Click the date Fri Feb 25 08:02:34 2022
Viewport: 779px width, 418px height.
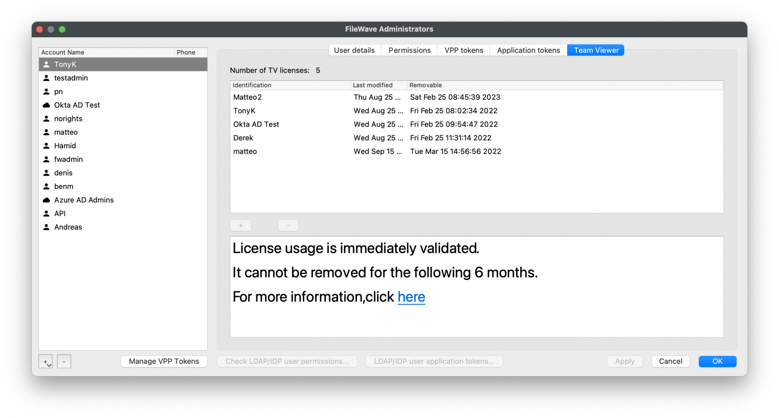click(453, 111)
